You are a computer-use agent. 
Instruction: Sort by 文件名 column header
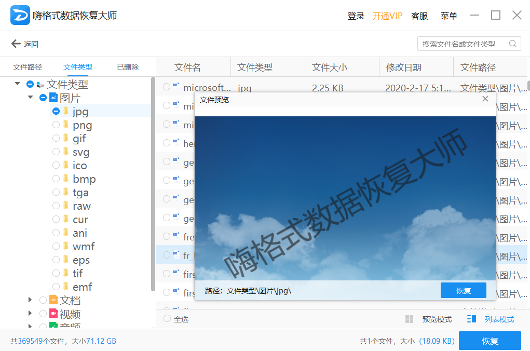pos(187,67)
